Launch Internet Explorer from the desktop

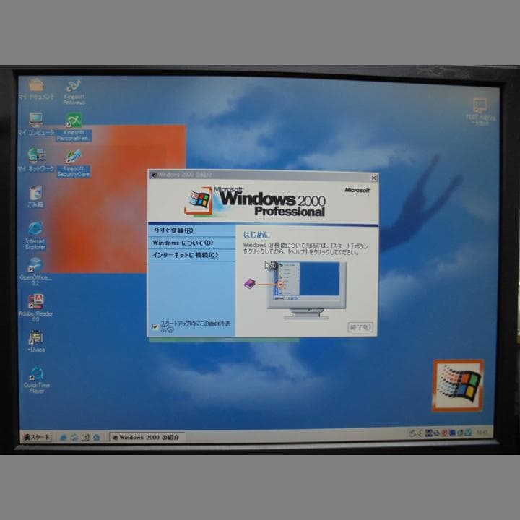coord(35,235)
